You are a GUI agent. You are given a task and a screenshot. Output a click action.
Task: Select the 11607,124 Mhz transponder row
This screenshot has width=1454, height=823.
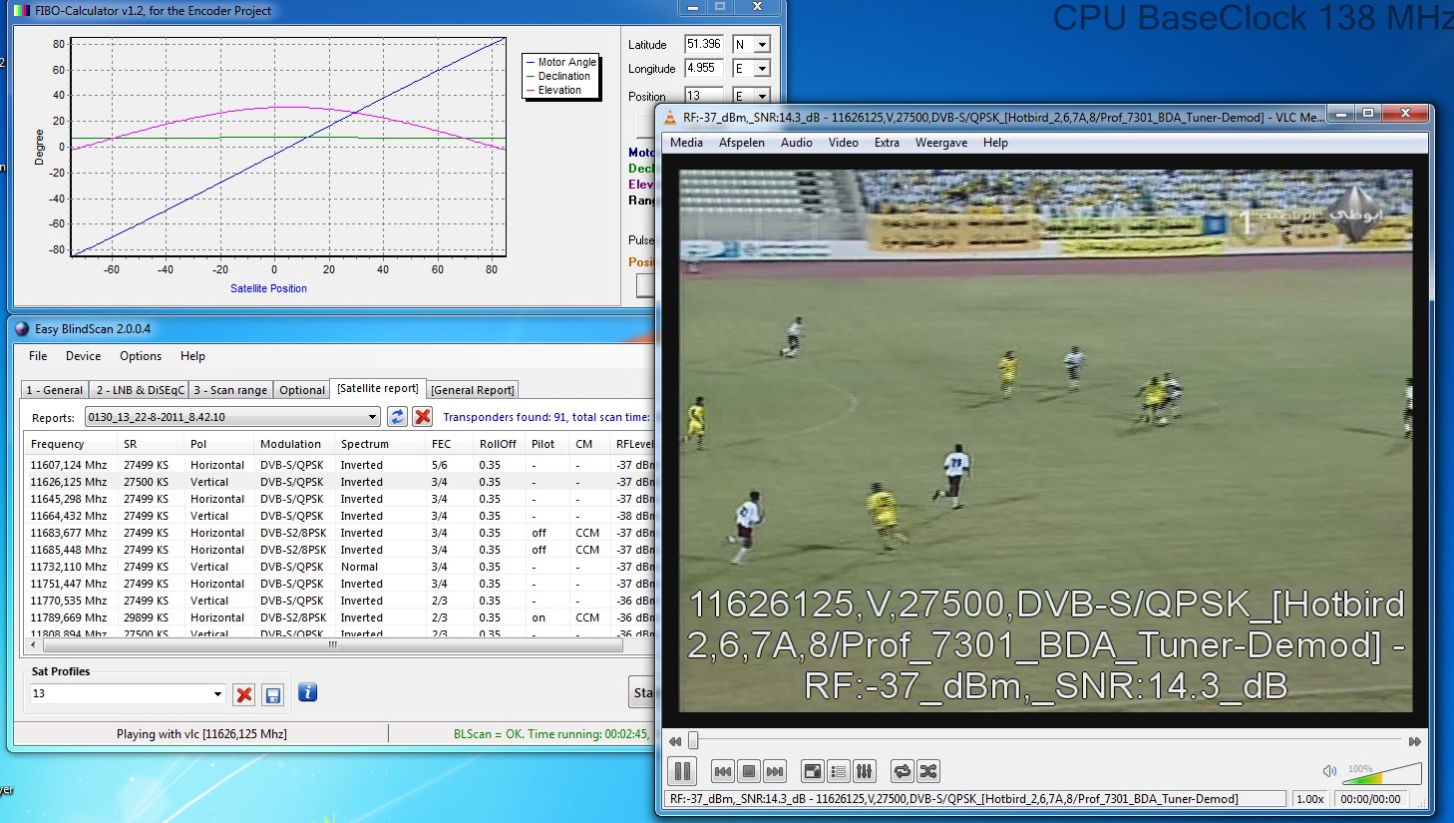[x=339, y=465]
